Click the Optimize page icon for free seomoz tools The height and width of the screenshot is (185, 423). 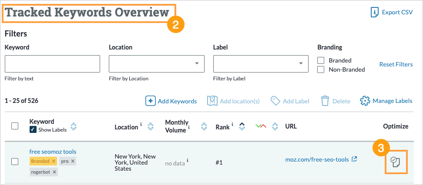click(396, 162)
